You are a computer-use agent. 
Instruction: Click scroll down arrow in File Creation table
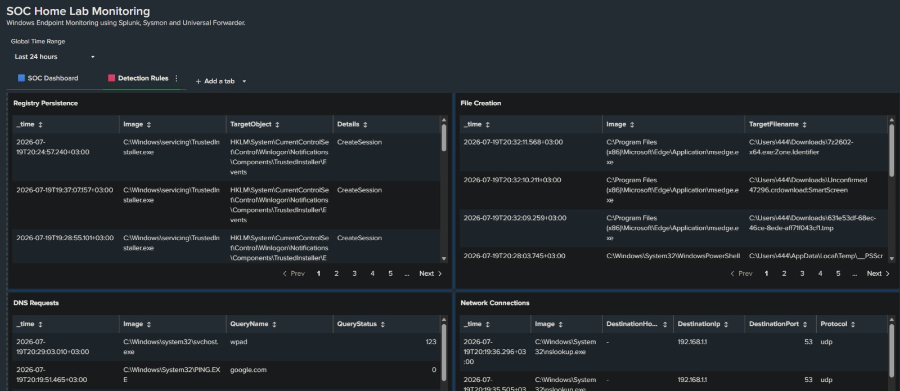coord(892,259)
